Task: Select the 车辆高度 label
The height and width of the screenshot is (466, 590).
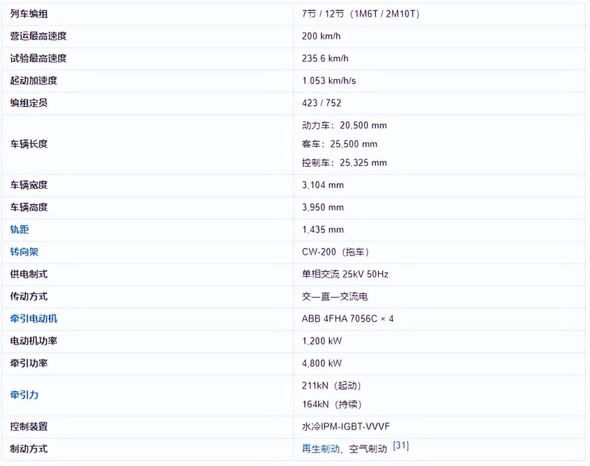Action: [29, 208]
